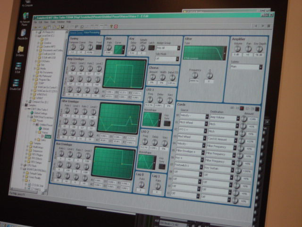Click the Filter Envelope graph display
The image size is (302, 227).
[x=119, y=118]
